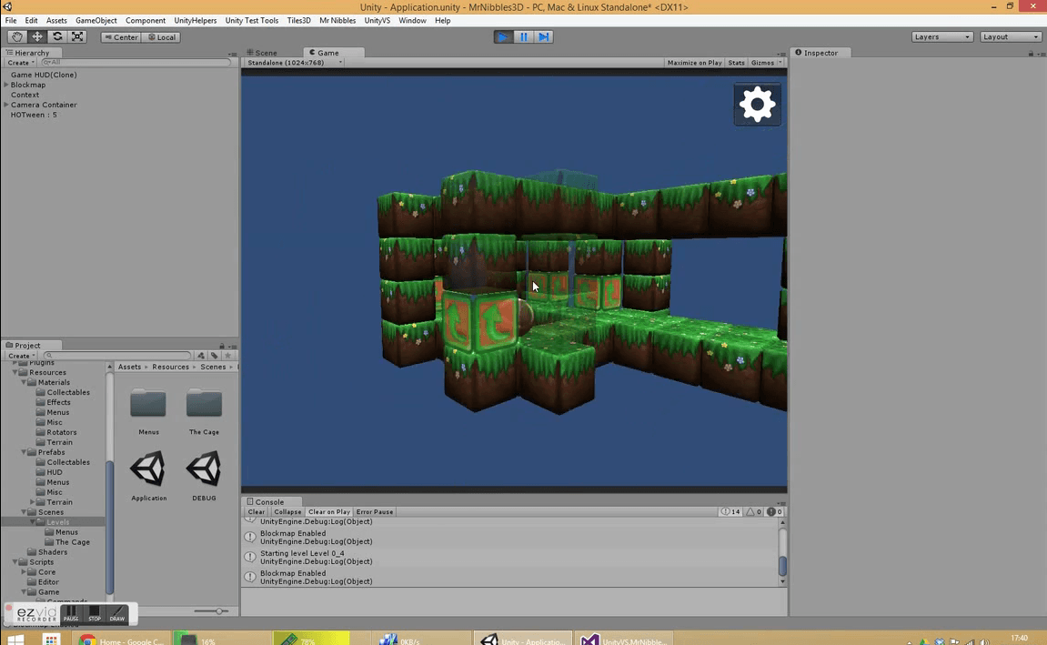1047x645 pixels.
Task: Click Maximize on Play in the Game view
Action: (x=693, y=62)
